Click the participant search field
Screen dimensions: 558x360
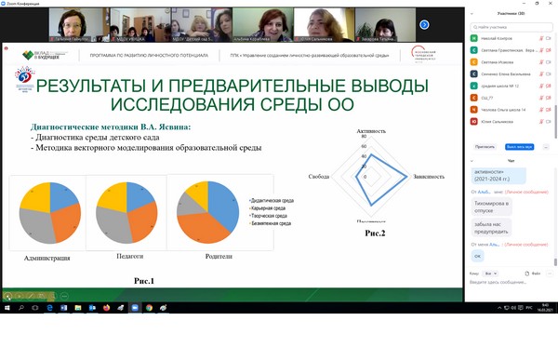[511, 27]
